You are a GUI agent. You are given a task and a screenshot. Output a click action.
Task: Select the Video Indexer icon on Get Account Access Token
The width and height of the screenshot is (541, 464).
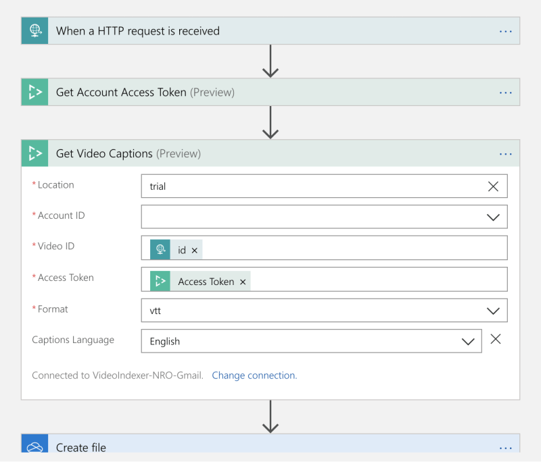pyautogui.click(x=34, y=92)
